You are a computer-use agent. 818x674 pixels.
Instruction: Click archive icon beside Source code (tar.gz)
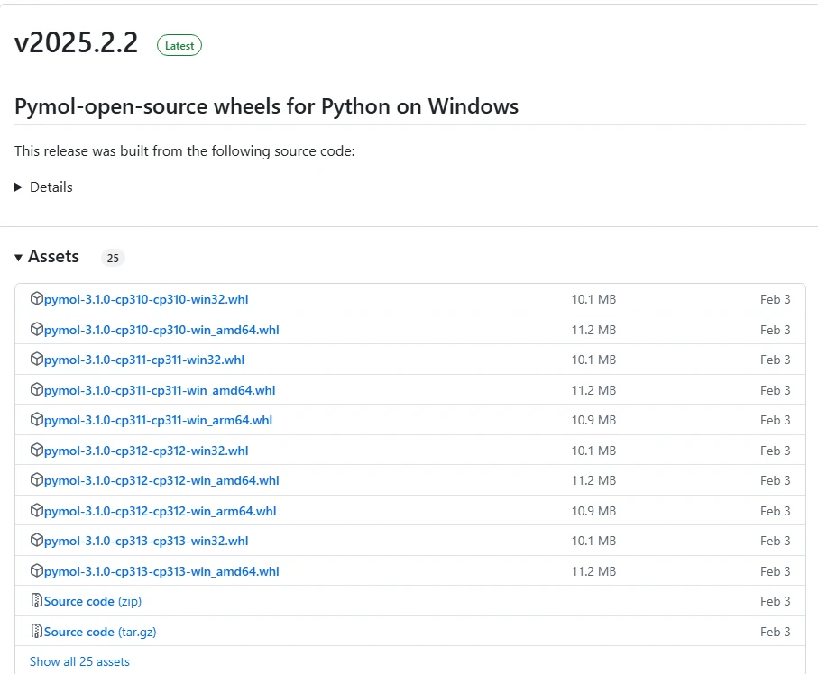coord(37,632)
